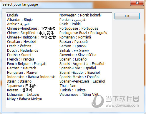Select Chinese-Traditional language option
146x114 pixels.
tap(31, 37)
